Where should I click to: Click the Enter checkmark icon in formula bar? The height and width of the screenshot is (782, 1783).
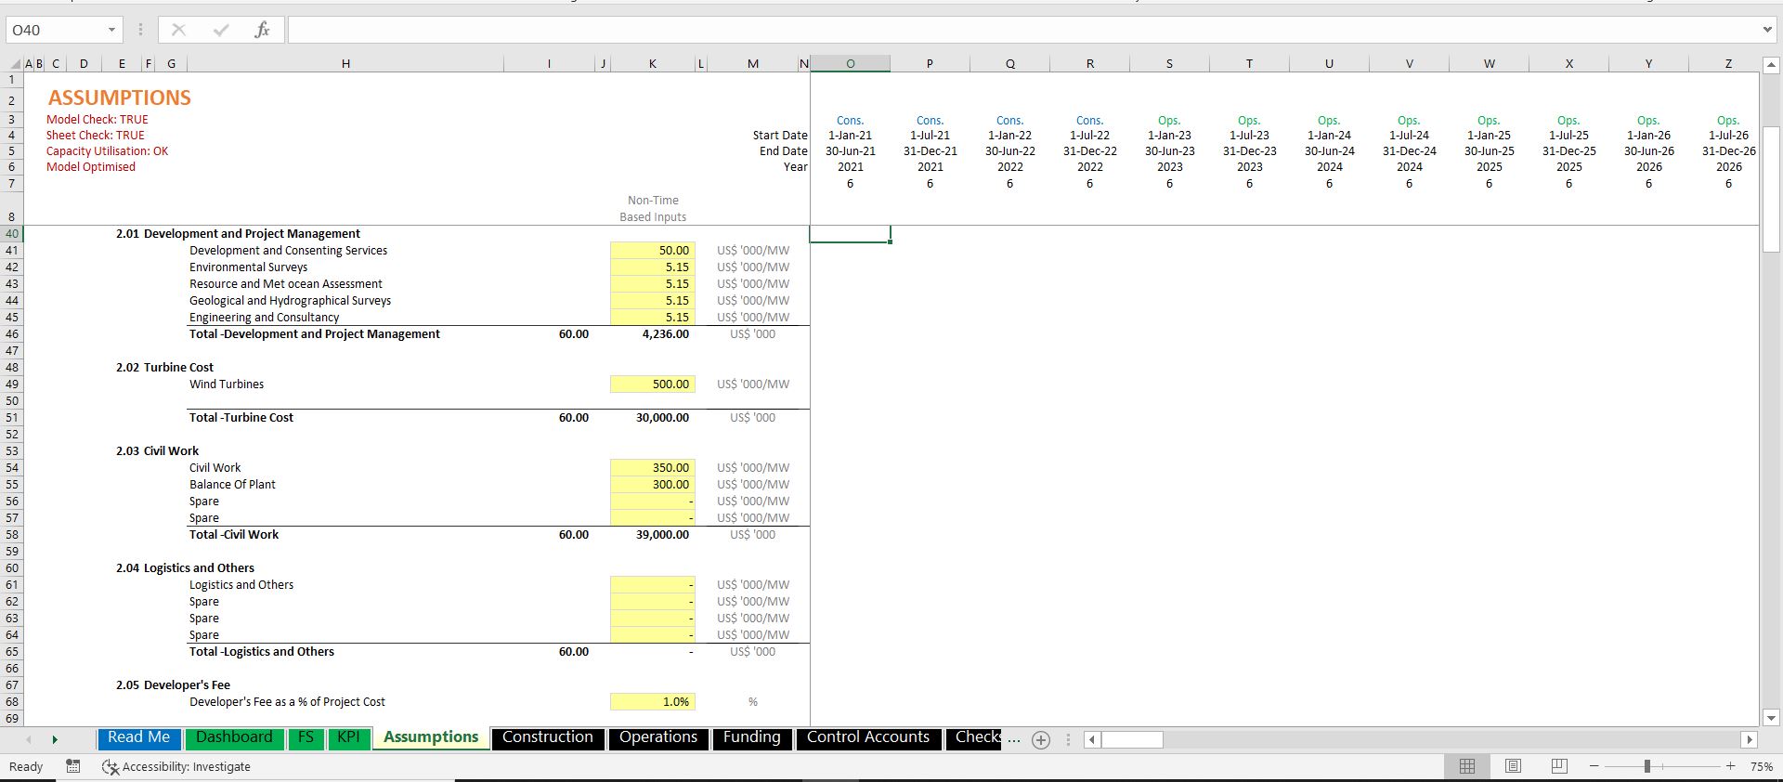pyautogui.click(x=220, y=30)
